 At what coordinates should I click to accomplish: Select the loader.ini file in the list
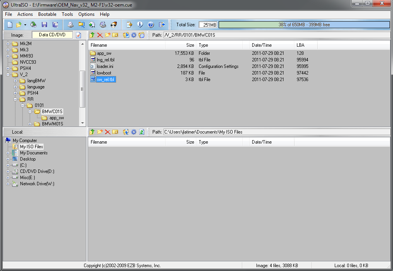[x=105, y=66]
